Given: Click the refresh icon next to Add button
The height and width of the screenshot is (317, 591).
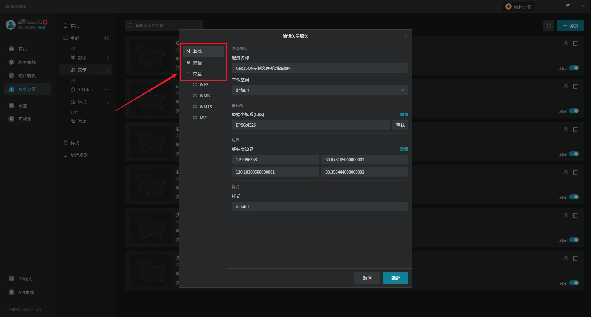Looking at the screenshot, I should (x=549, y=25).
